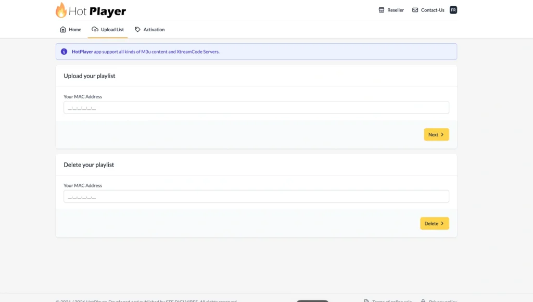Switch to the Activation tab
This screenshot has width=533, height=302.
149,30
